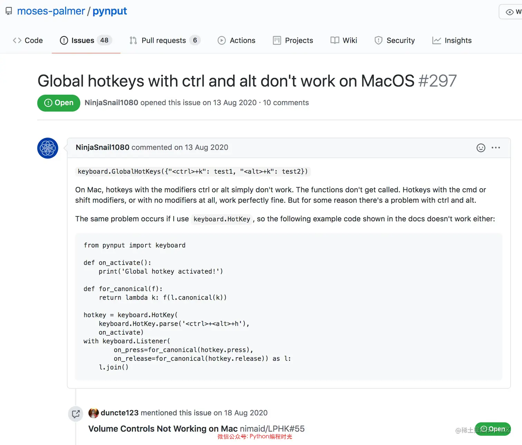Click the issue title text

click(226, 81)
